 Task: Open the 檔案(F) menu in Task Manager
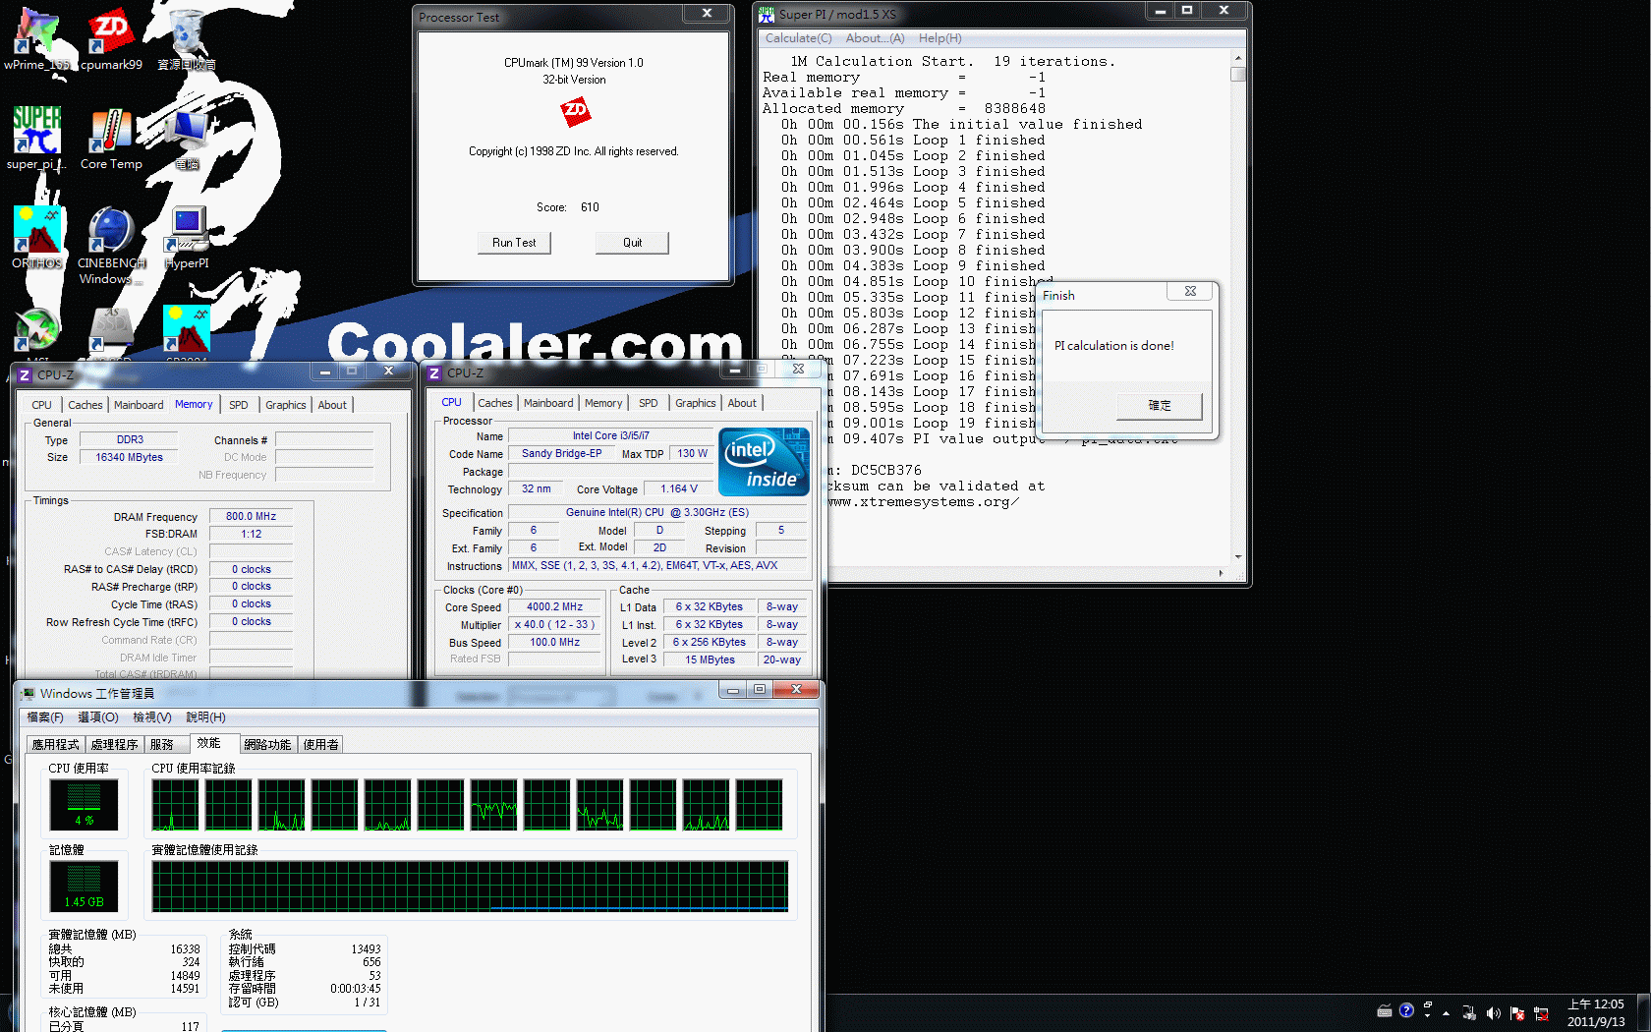45,717
